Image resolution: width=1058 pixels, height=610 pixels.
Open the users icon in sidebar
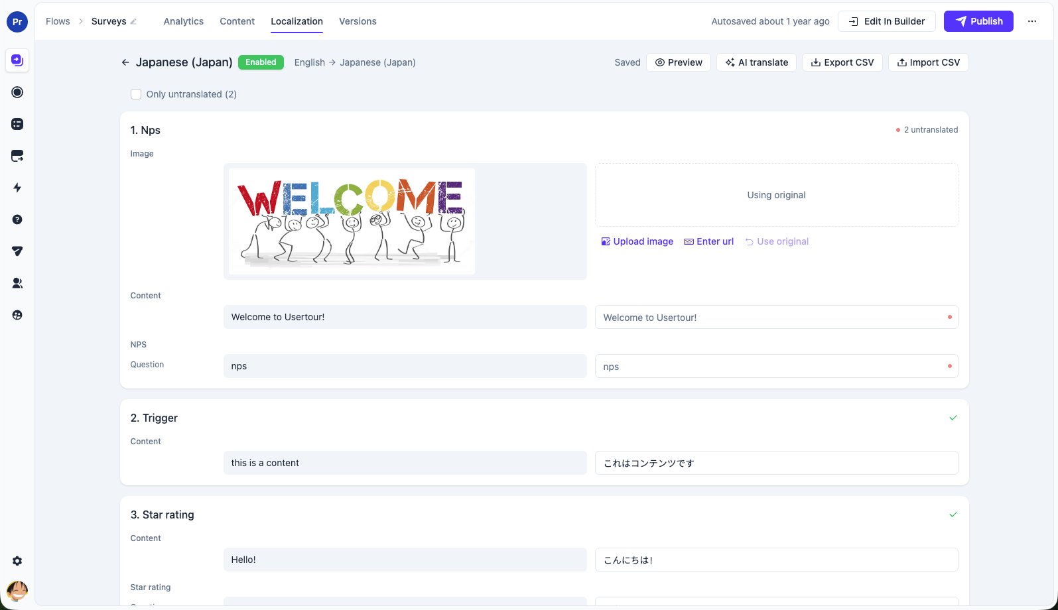coord(17,283)
